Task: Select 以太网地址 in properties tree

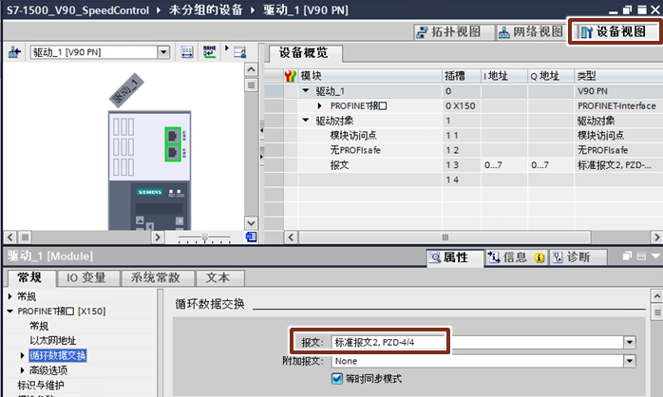Action: (x=53, y=341)
